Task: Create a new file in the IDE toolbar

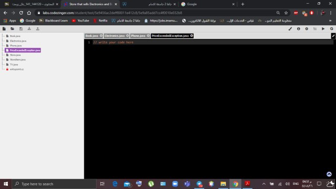Action: [x=4, y=29]
